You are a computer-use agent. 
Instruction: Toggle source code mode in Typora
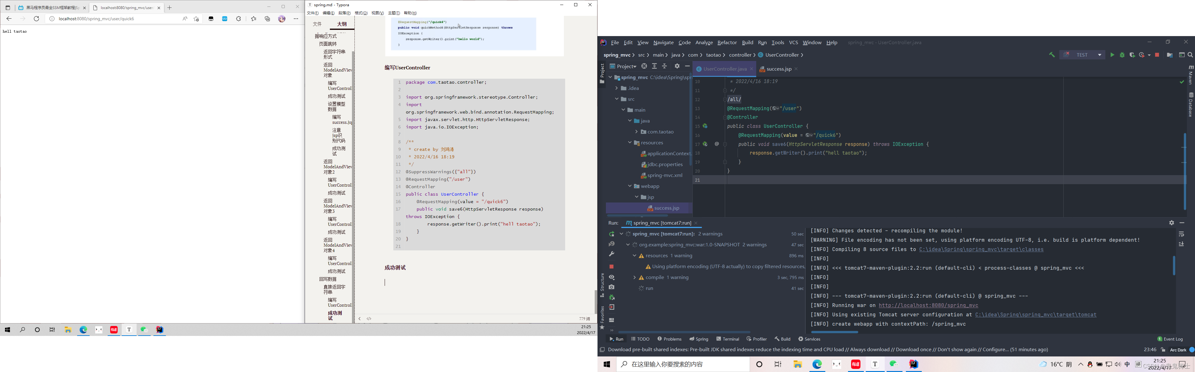click(369, 319)
